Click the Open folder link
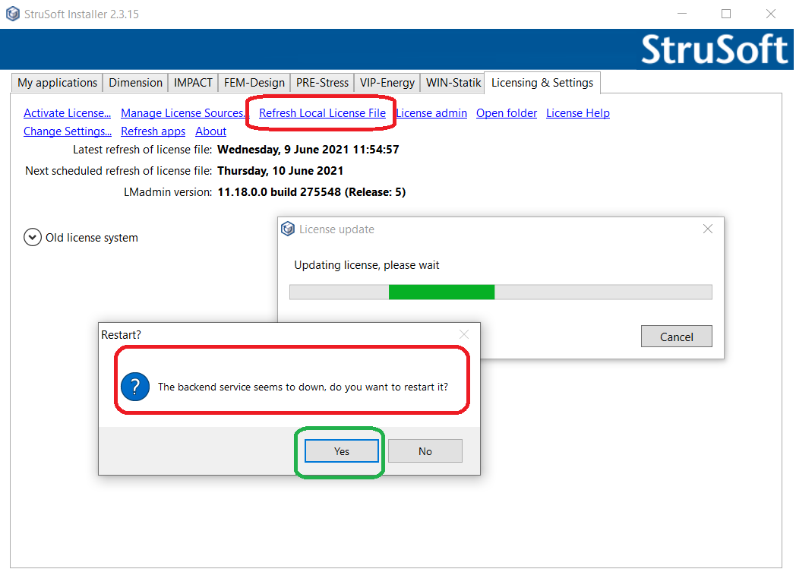The height and width of the screenshot is (569, 796). pos(506,113)
